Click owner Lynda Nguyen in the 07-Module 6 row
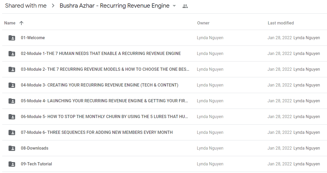Image resolution: width=327 pixels, height=173 pixels. point(210,133)
